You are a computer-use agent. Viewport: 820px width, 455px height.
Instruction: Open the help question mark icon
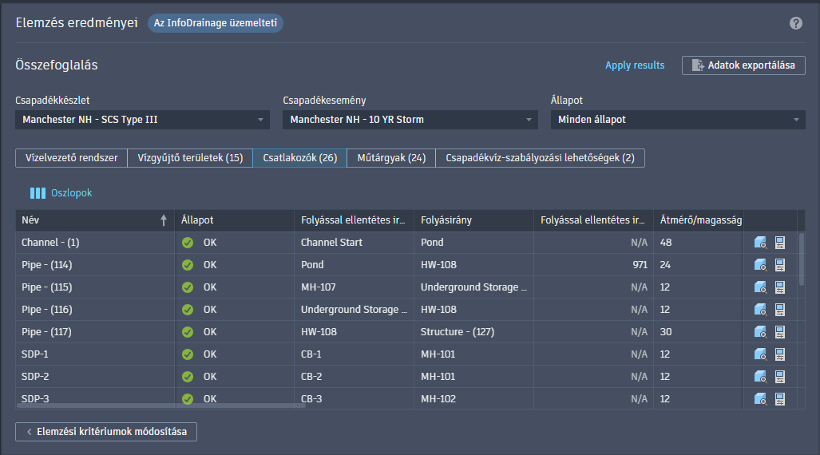(796, 23)
